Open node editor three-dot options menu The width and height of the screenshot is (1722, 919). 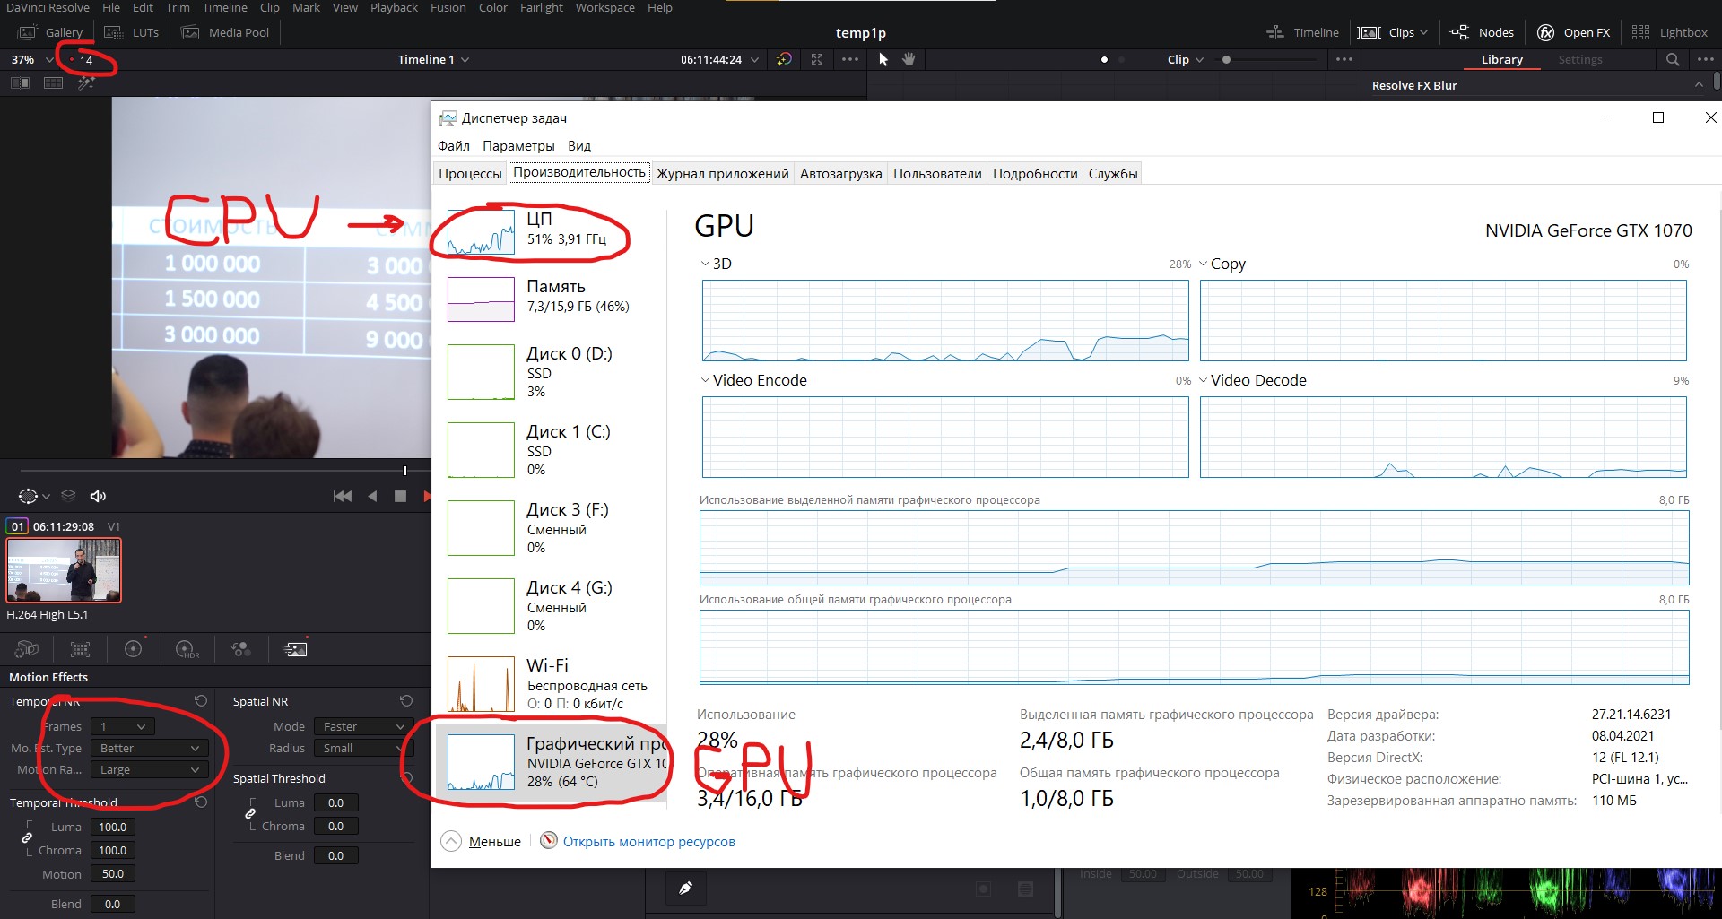(1344, 59)
